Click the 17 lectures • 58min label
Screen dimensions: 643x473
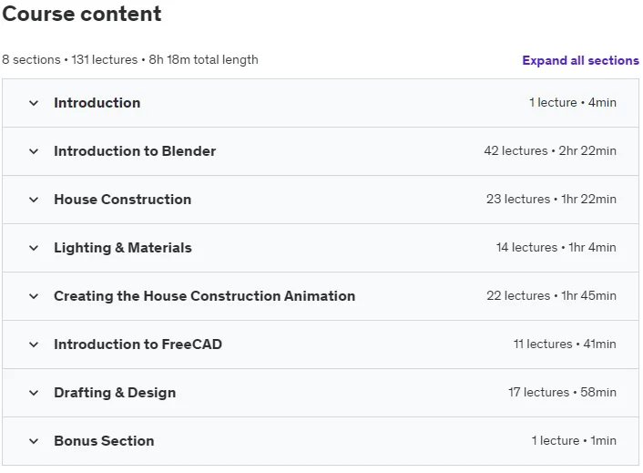562,392
